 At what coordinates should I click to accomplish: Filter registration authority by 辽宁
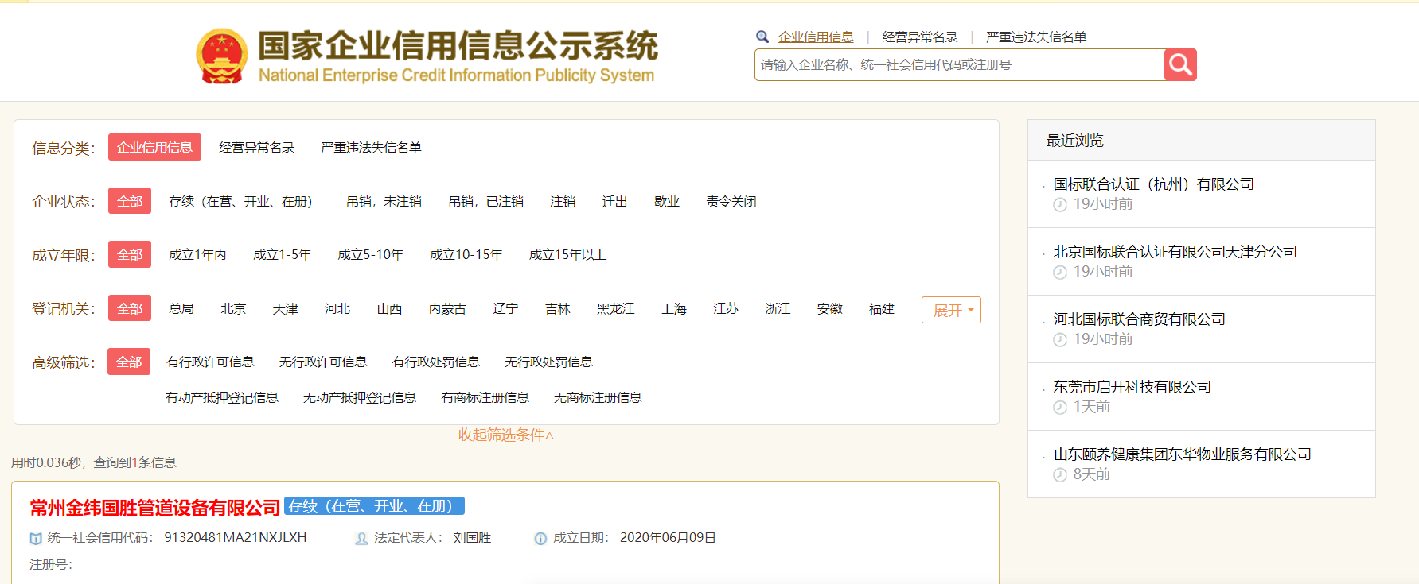pyautogui.click(x=505, y=308)
